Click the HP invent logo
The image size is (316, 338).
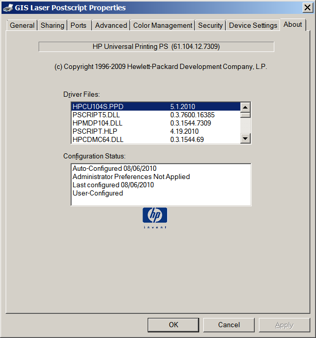[x=155, y=218]
